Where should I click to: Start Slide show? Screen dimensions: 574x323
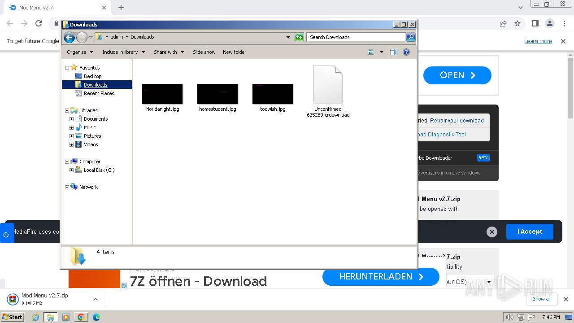coord(204,52)
